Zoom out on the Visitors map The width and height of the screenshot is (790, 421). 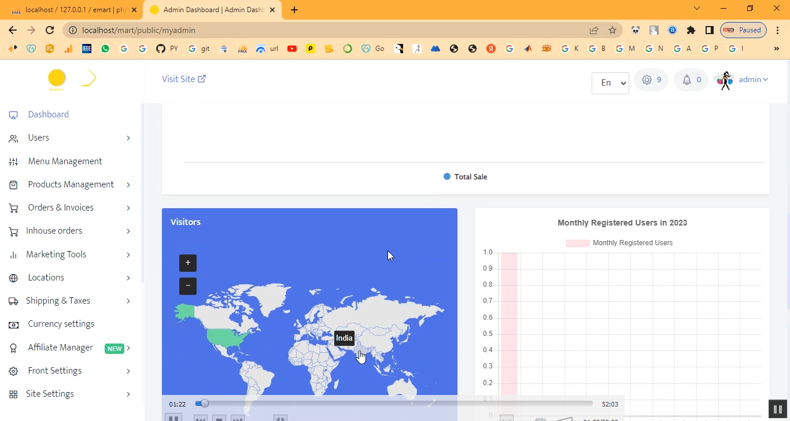(x=188, y=286)
